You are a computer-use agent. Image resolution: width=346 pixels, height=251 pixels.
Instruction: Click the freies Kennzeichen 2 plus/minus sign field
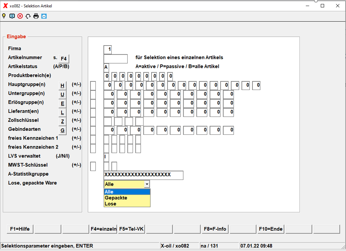pyautogui.click(x=93, y=149)
